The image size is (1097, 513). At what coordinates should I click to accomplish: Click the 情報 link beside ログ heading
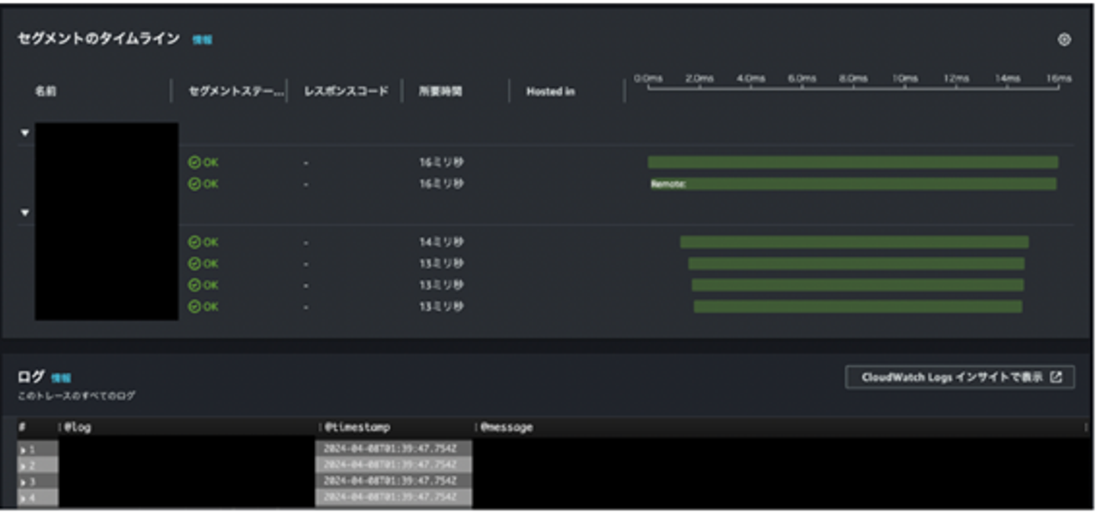coord(61,377)
